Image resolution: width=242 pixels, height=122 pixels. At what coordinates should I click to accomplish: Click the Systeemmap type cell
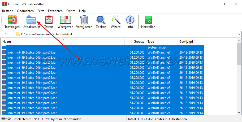click(x=157, y=47)
